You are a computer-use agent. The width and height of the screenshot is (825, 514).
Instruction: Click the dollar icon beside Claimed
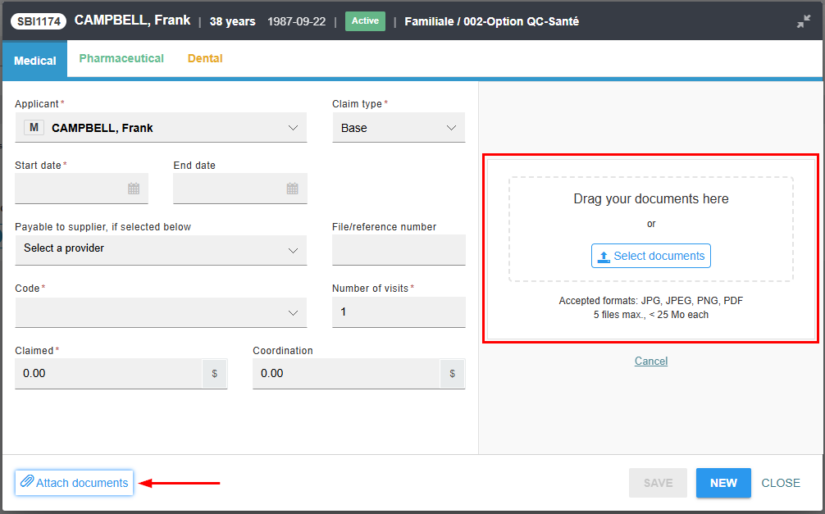pyautogui.click(x=215, y=373)
